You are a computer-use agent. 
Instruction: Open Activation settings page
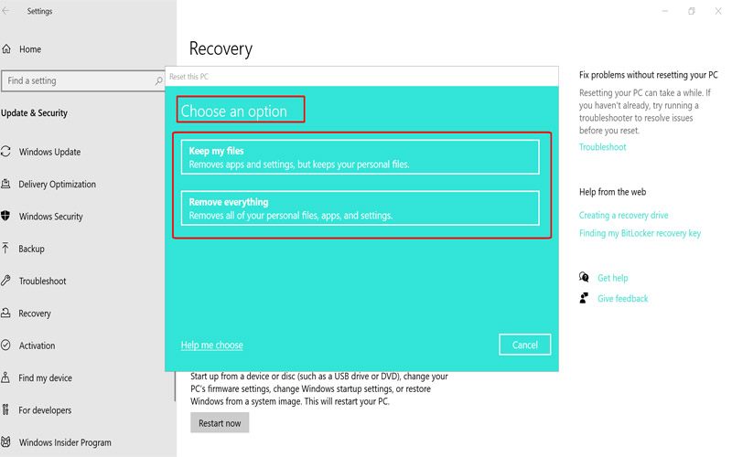pyautogui.click(x=37, y=345)
